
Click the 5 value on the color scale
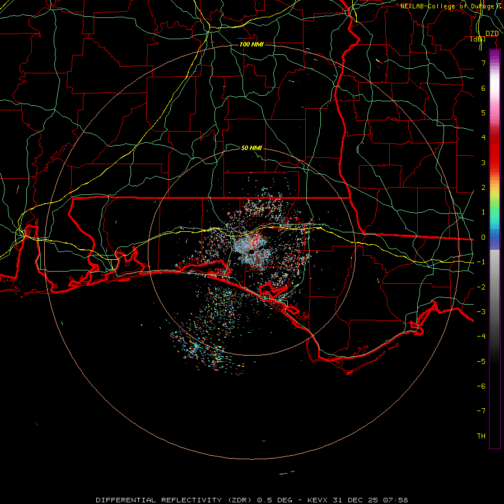pyautogui.click(x=483, y=113)
